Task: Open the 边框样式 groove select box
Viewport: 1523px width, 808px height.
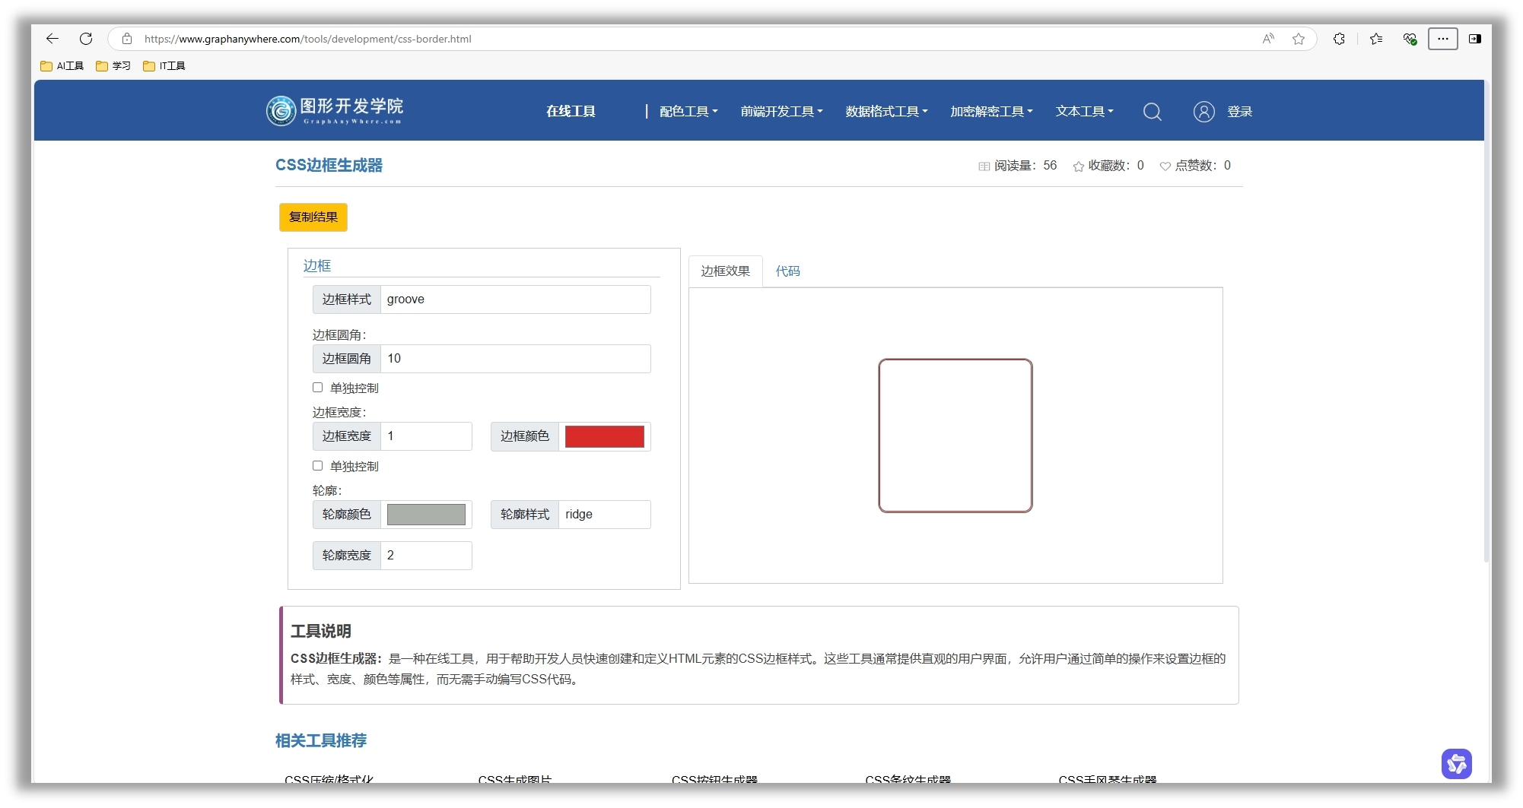Action: (x=515, y=299)
